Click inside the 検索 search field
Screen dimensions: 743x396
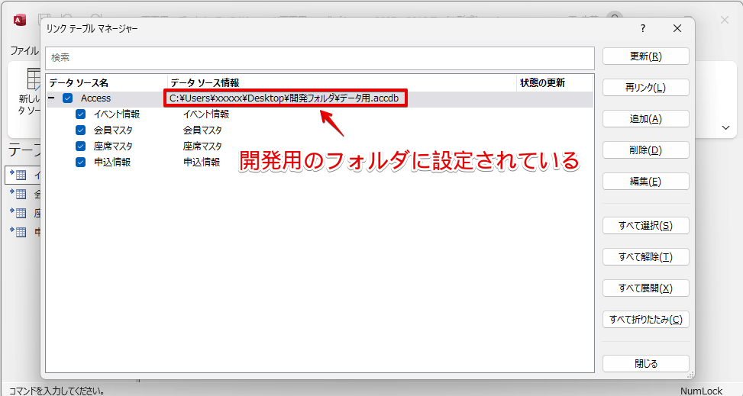[319, 58]
